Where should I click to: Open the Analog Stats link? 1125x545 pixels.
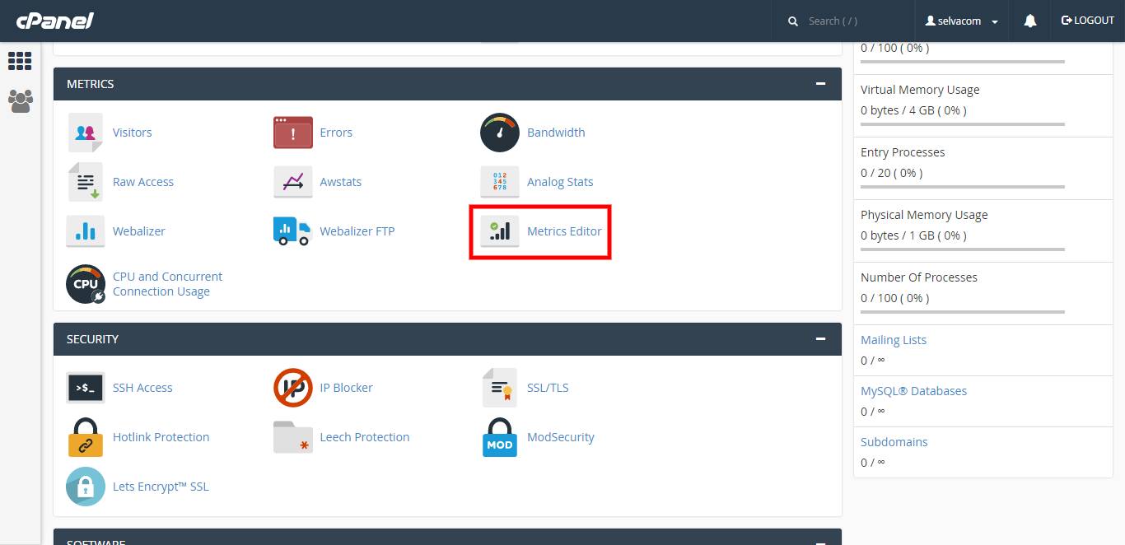click(x=560, y=182)
